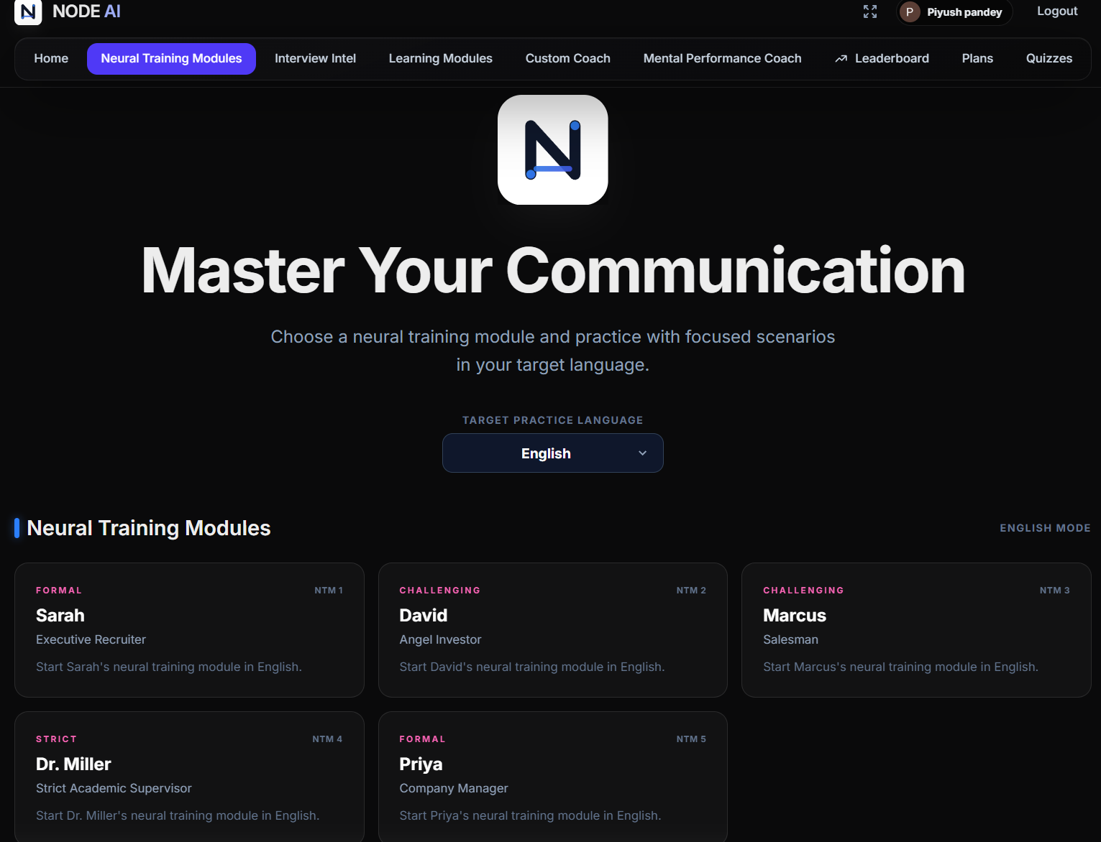The image size is (1101, 842).
Task: Select the NODE AI home icon in navbar
Action: tap(28, 11)
